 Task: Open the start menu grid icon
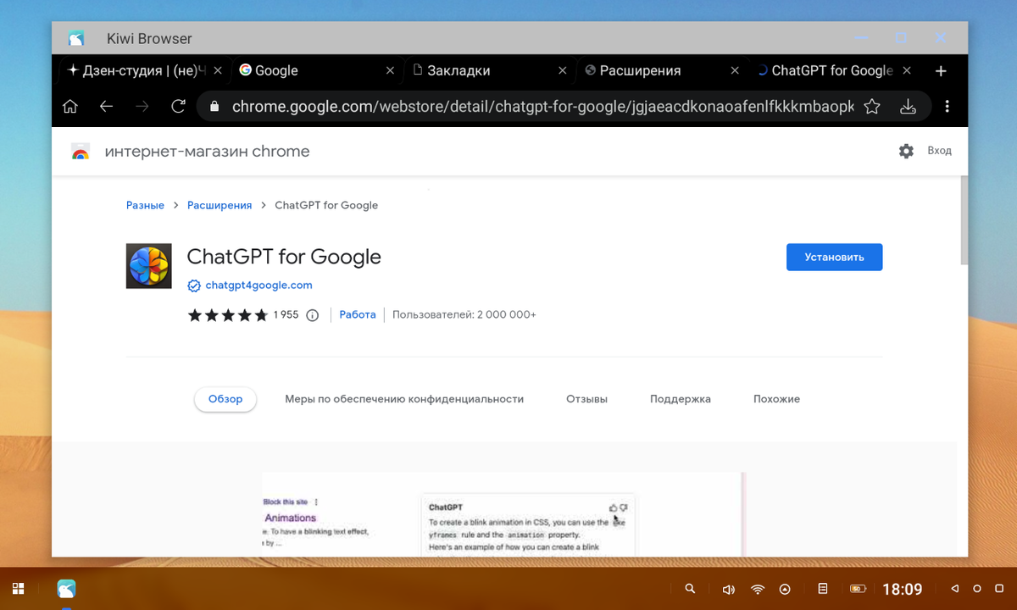(18, 588)
